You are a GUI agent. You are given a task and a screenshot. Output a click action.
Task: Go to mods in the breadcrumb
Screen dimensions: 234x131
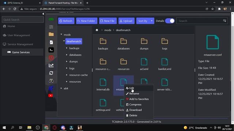(x=108, y=30)
